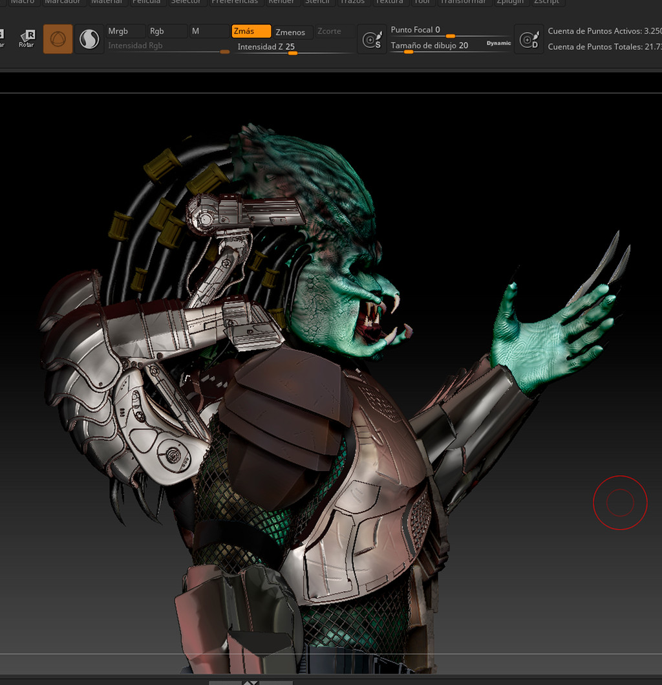Toggle the Dynamic draw size button

(498, 43)
